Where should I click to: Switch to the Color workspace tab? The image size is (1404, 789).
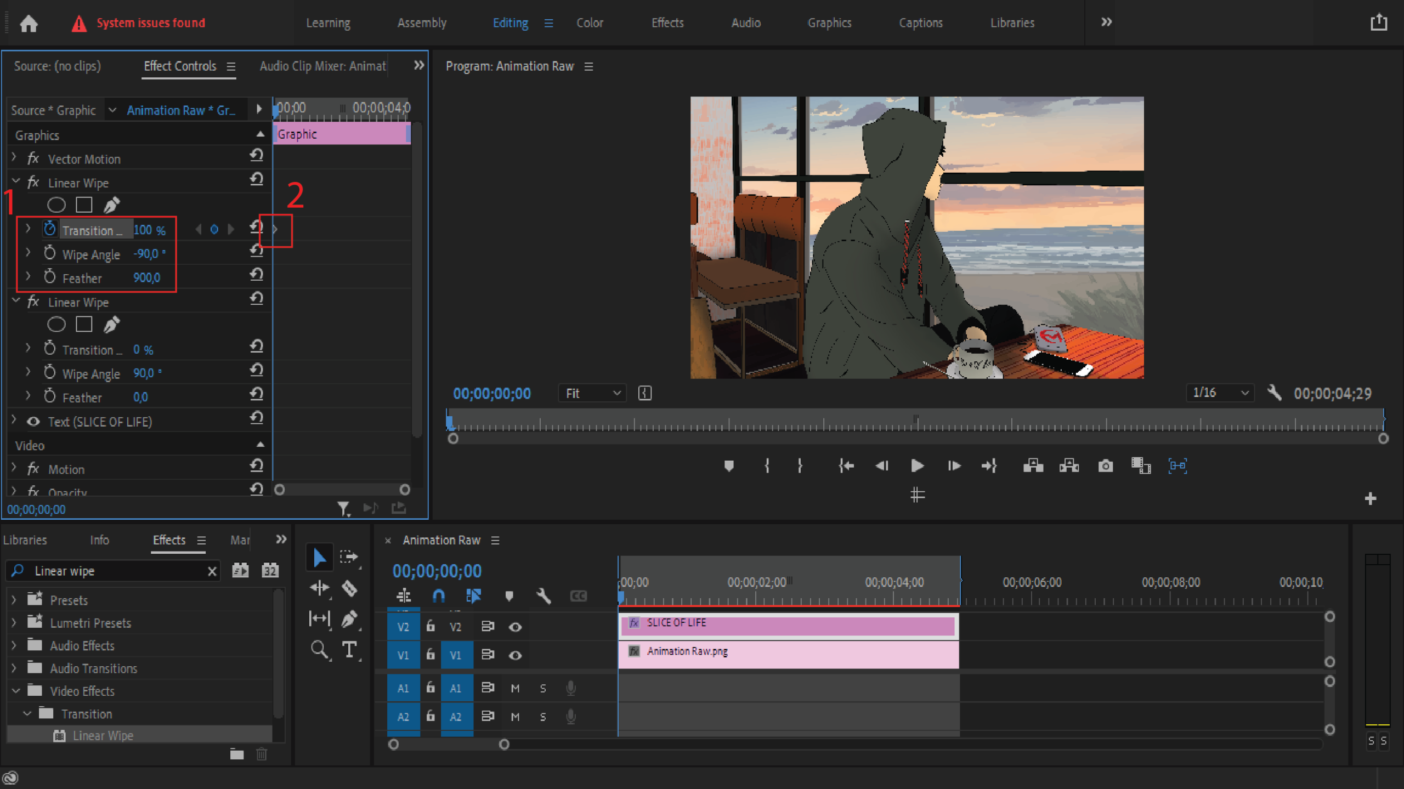point(590,23)
